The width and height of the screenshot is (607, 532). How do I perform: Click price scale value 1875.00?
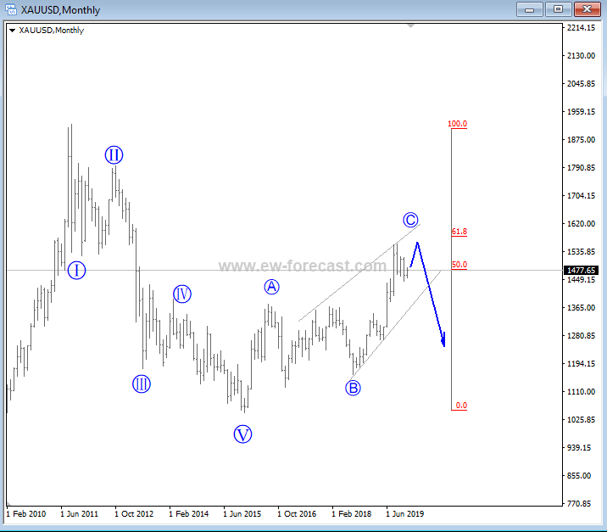tap(581, 139)
